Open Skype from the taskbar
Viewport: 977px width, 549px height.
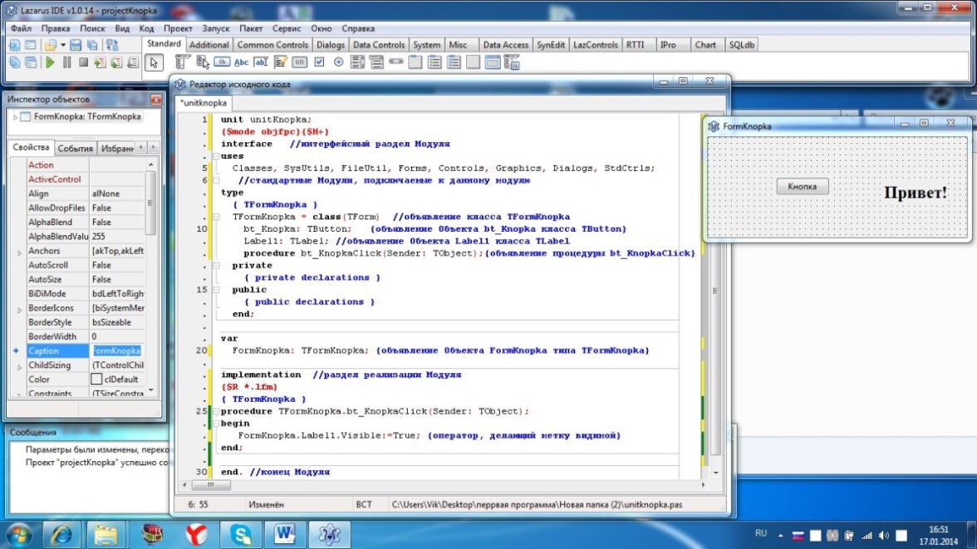click(241, 534)
